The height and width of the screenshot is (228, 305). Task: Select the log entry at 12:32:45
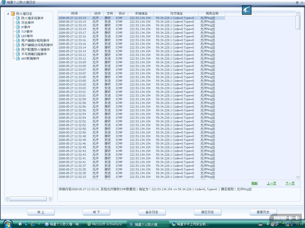[141, 147]
